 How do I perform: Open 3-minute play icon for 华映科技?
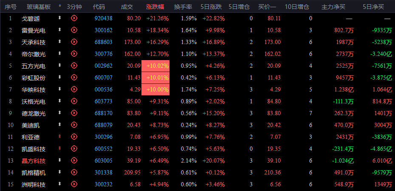(74, 89)
